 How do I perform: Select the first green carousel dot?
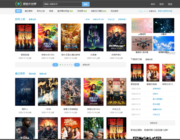pyautogui.click(x=60, y=65)
